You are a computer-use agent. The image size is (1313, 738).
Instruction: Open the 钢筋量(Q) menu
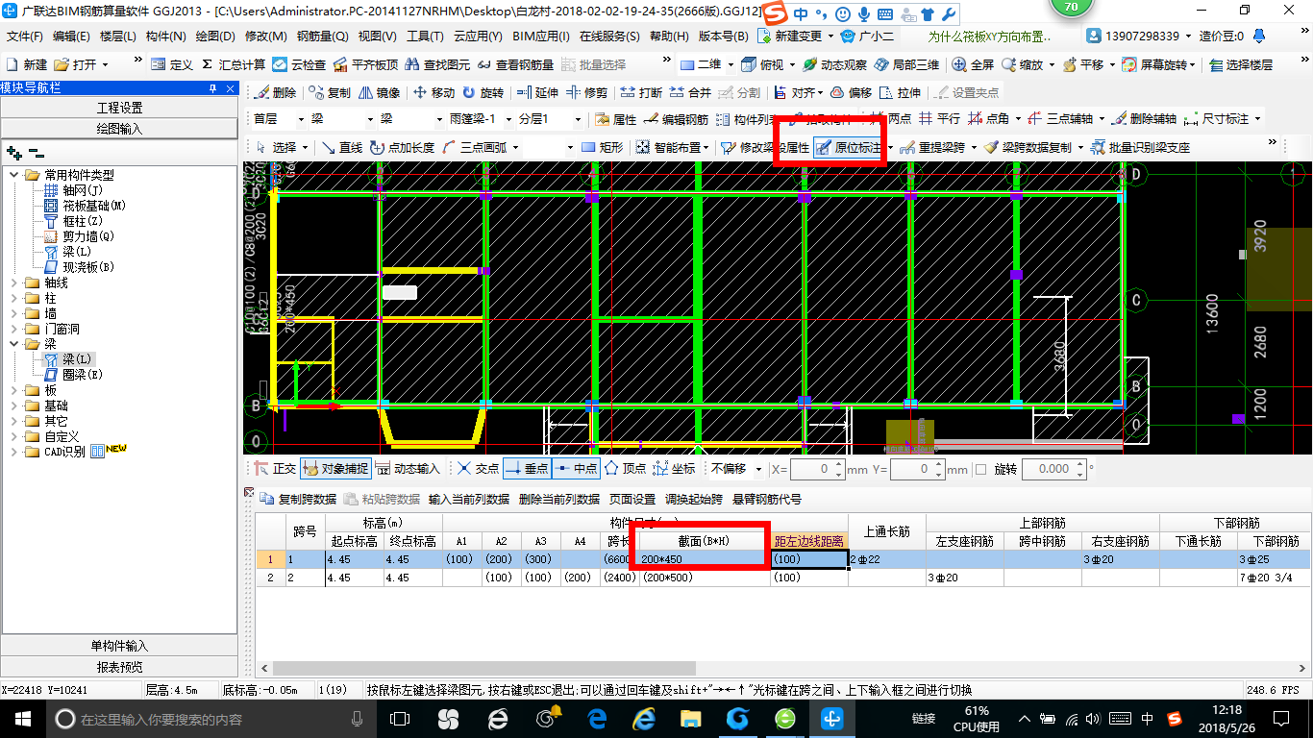coord(322,37)
